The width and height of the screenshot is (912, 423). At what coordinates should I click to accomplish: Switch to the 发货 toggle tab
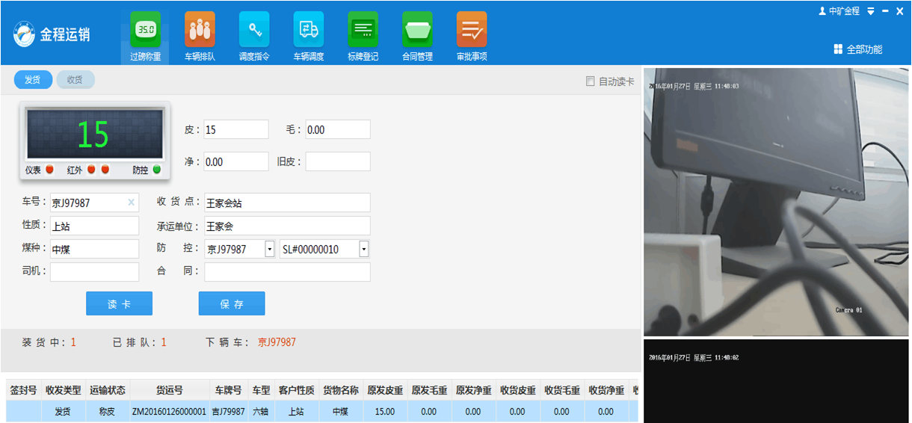[x=33, y=80]
